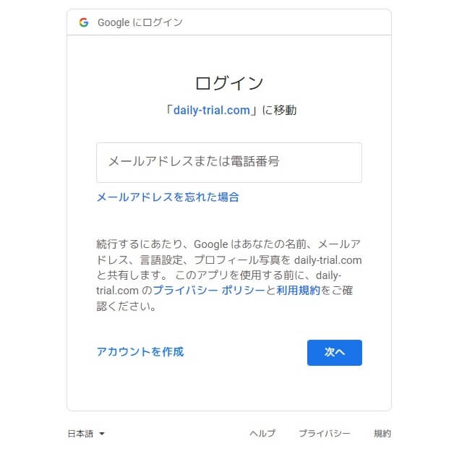The image size is (454, 454).
Task: Click the word 'Google' in the disclosure paragraph
Action: click(x=211, y=244)
